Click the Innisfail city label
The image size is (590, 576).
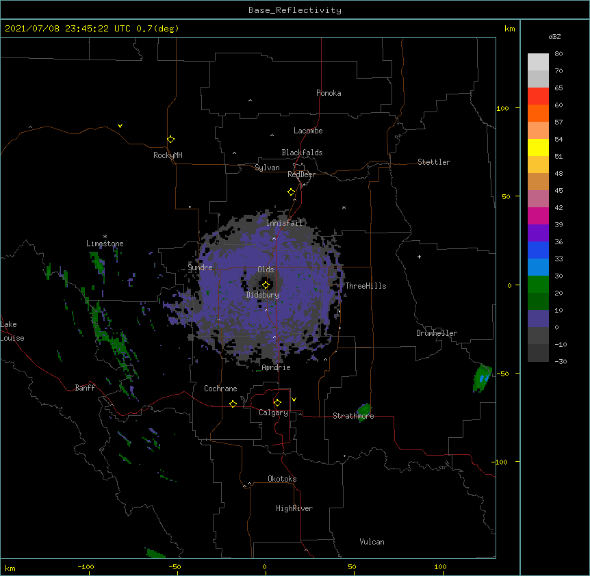(x=285, y=223)
